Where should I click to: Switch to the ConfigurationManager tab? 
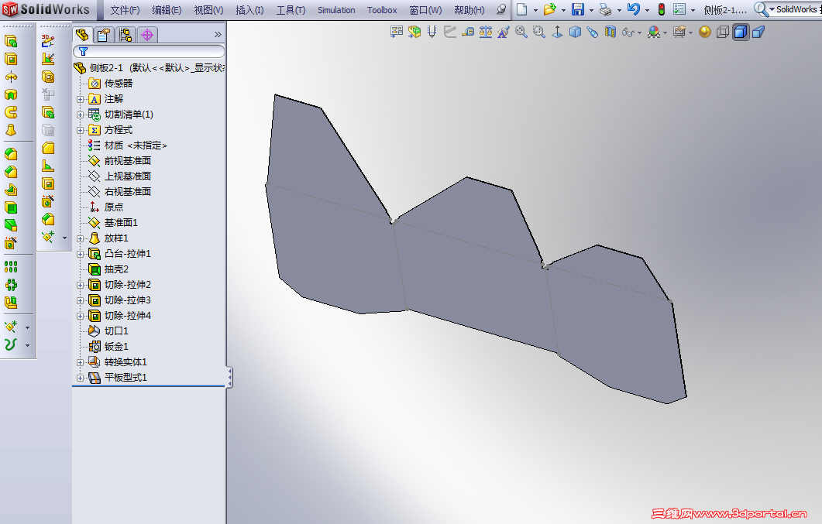coord(126,35)
